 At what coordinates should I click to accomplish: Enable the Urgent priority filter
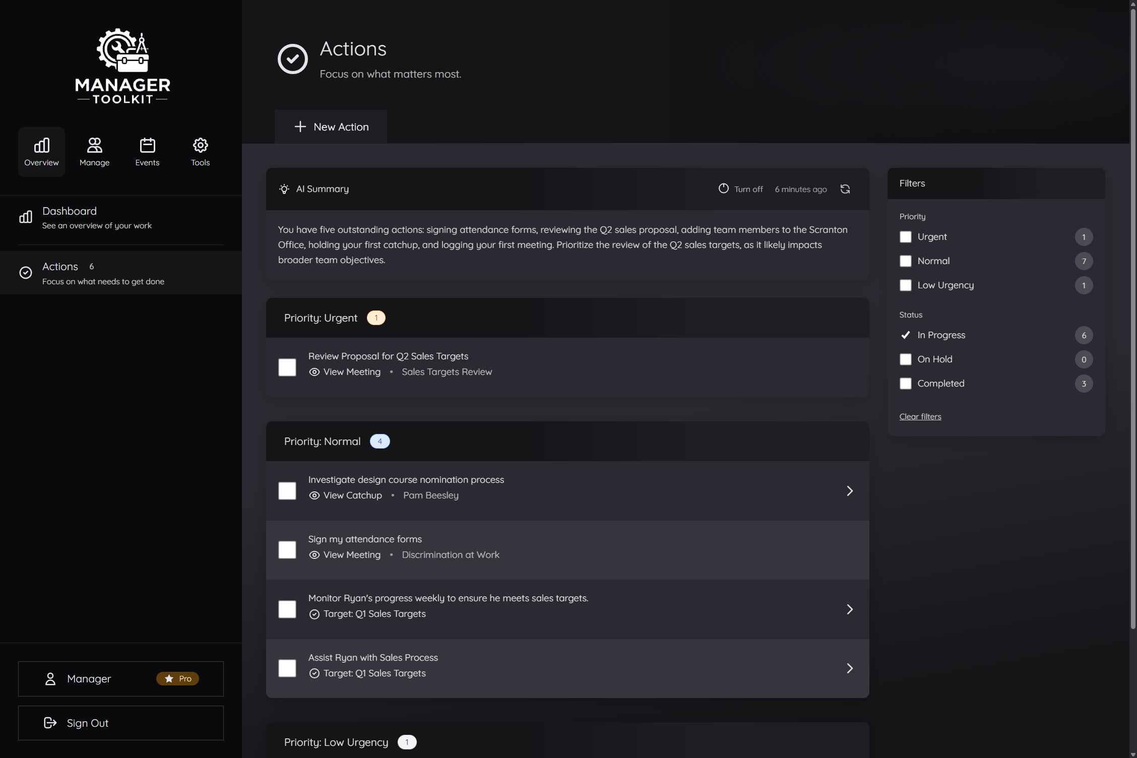coord(906,237)
